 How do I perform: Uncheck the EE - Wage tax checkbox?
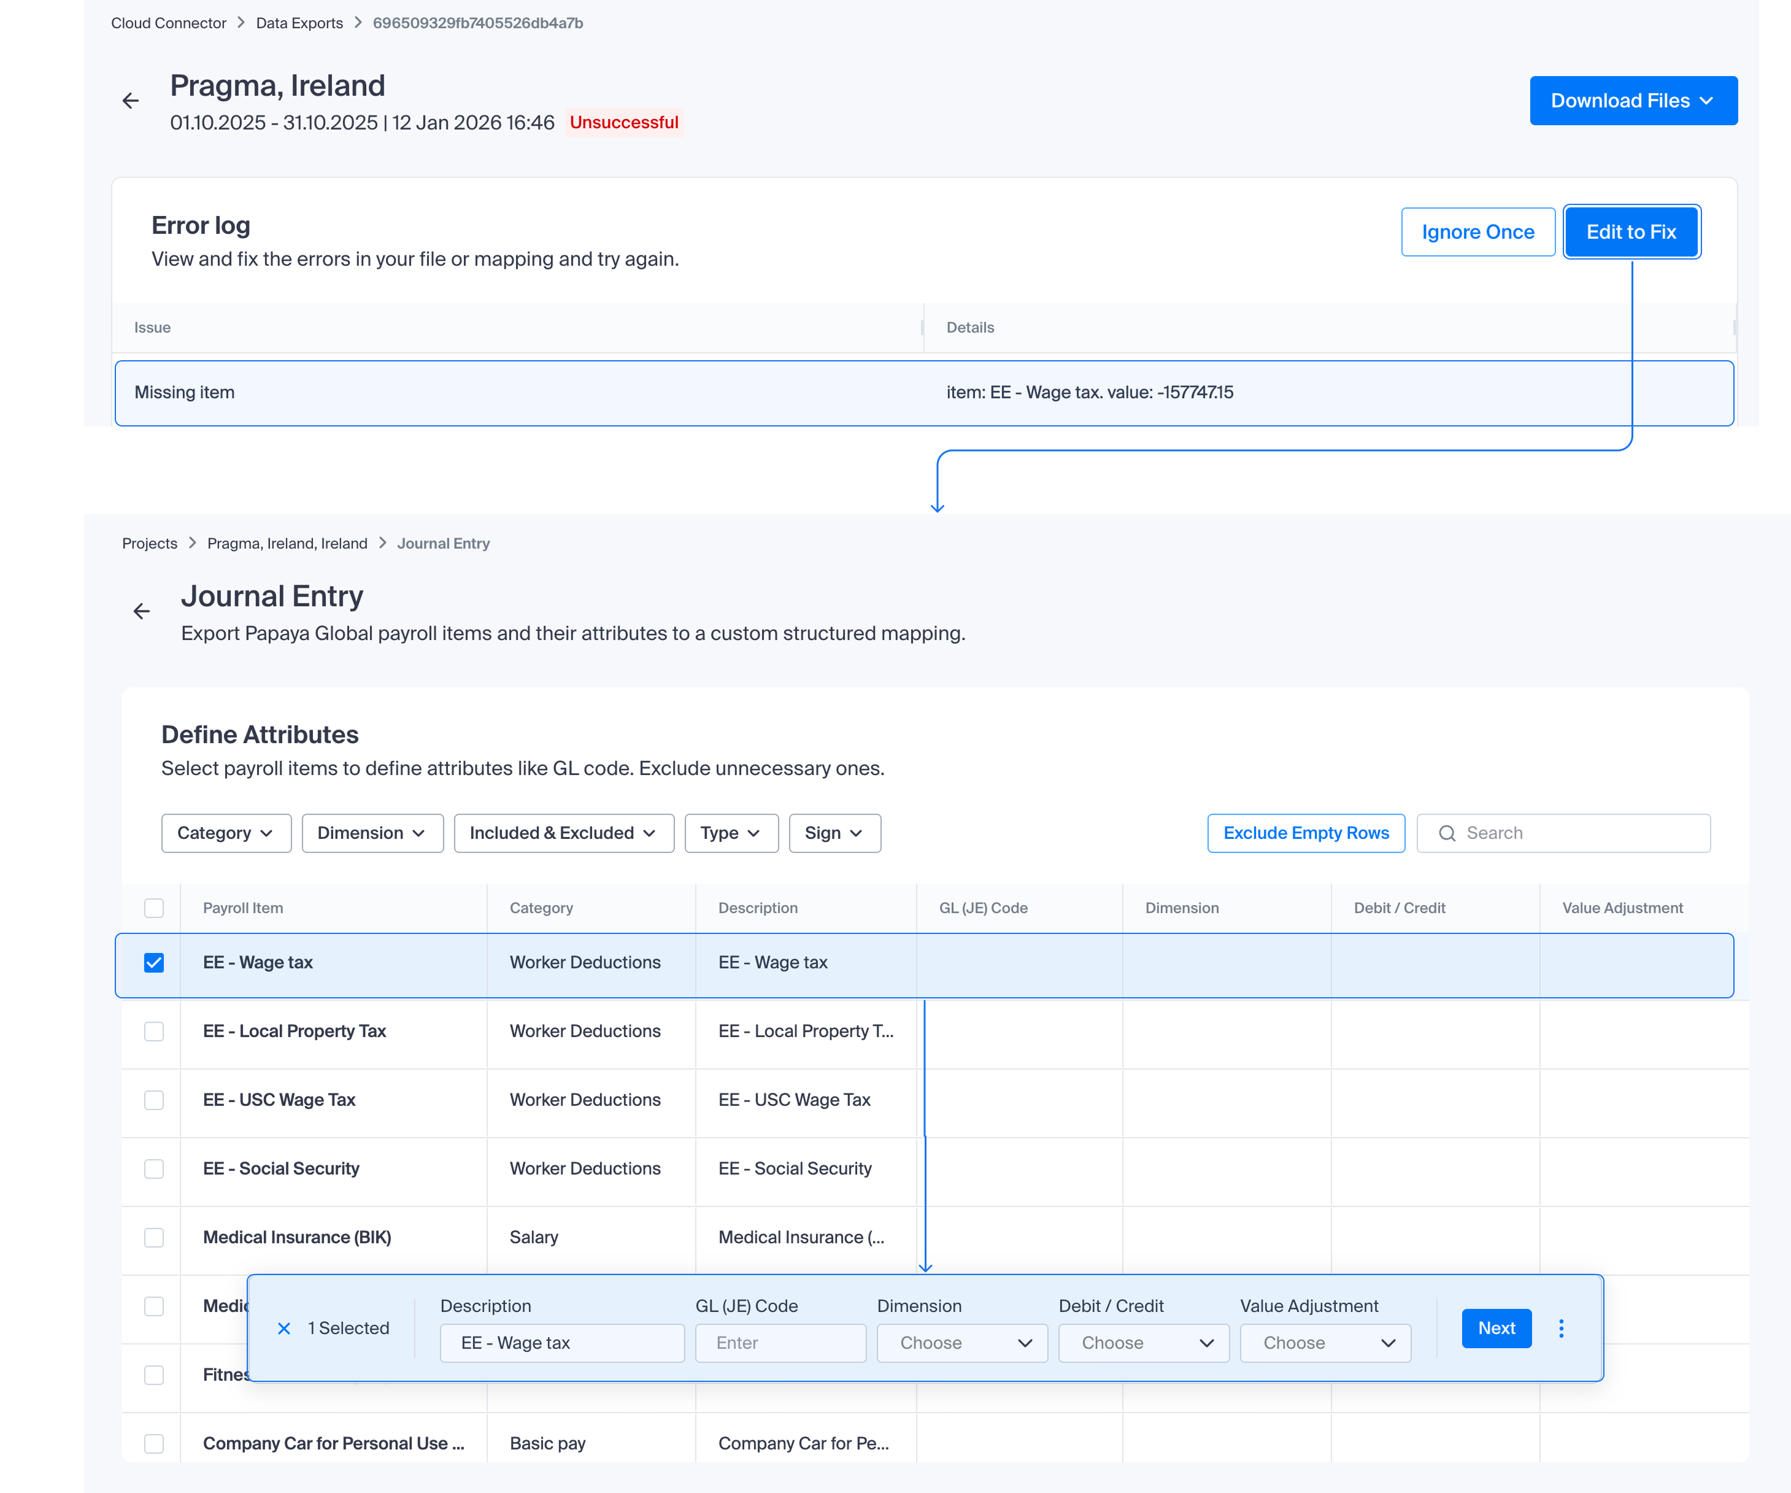[x=153, y=962]
